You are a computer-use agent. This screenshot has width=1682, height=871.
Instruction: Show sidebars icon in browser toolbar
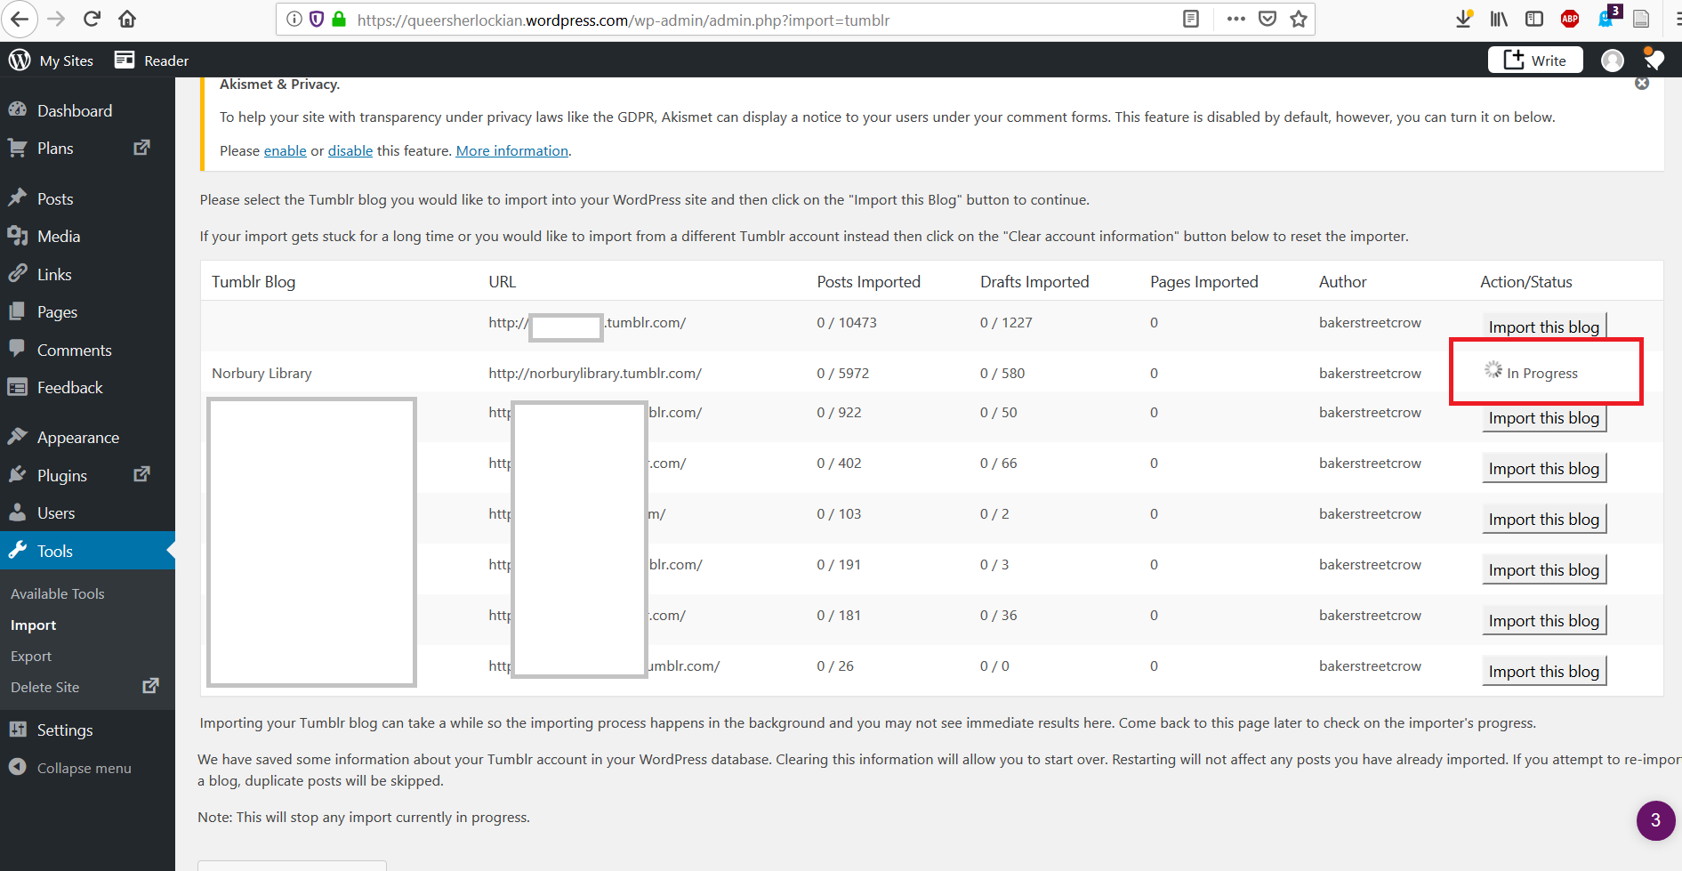pyautogui.click(x=1534, y=19)
